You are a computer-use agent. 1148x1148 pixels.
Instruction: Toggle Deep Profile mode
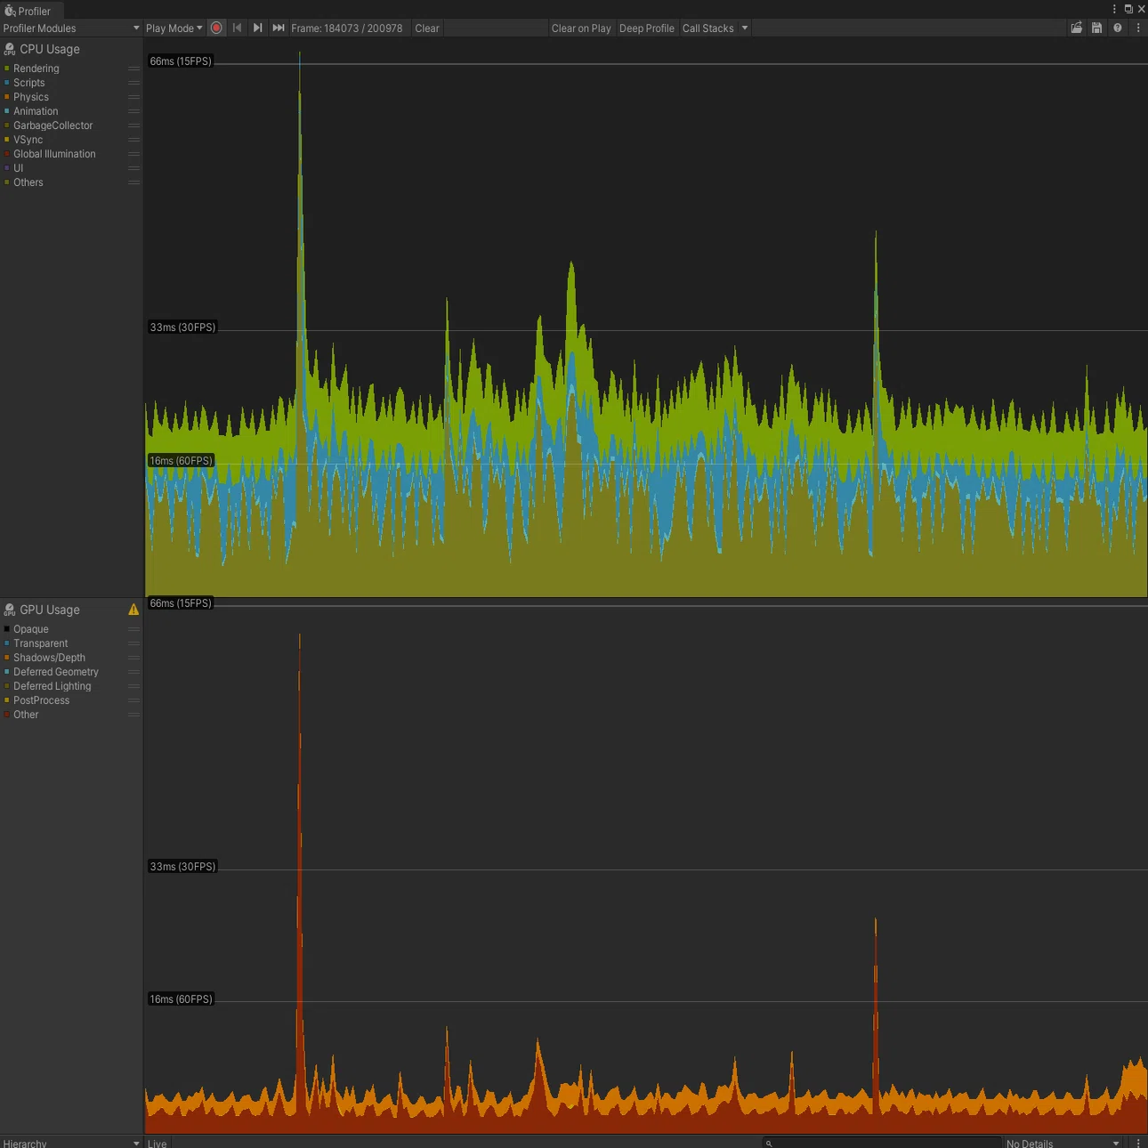[x=646, y=28]
